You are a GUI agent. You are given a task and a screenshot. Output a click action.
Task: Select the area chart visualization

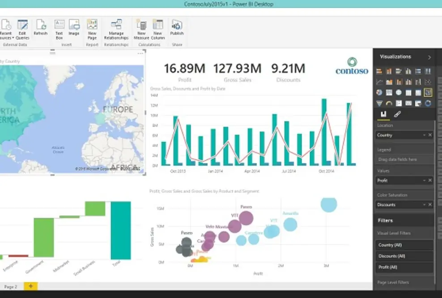pyautogui.click(x=389, y=82)
